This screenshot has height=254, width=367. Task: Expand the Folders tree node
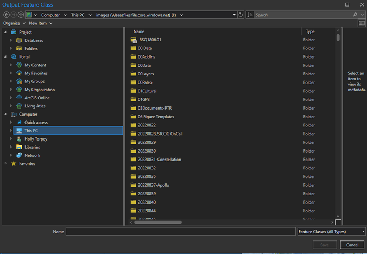coord(11,48)
